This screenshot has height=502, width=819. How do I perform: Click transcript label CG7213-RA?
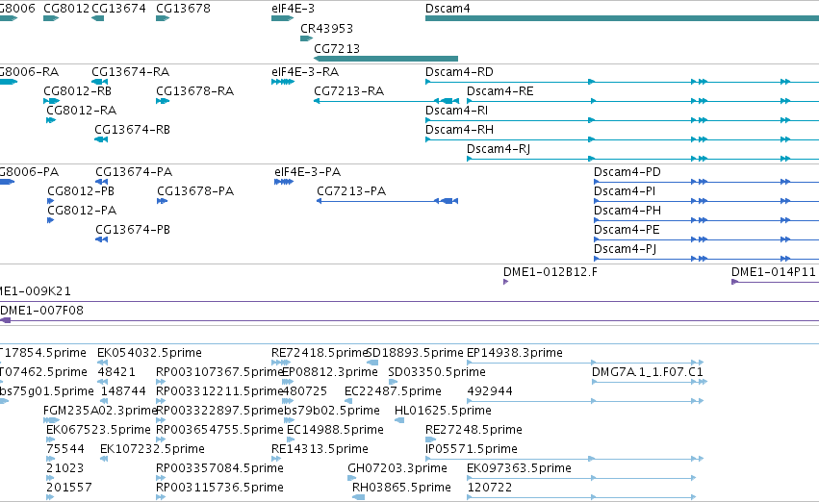pyautogui.click(x=349, y=90)
